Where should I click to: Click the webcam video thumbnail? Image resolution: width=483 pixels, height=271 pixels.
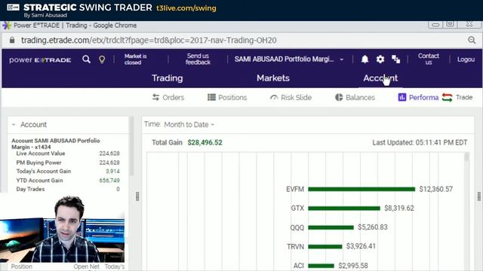tap(63, 228)
